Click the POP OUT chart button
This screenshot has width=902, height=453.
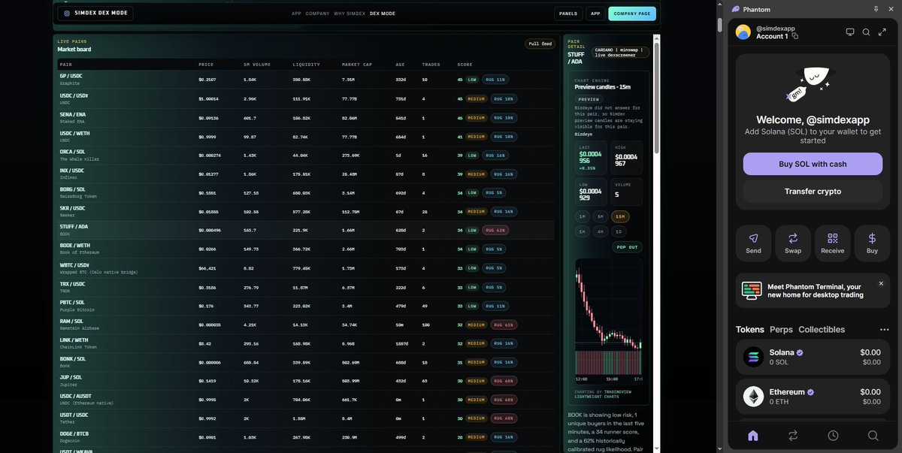[x=627, y=247]
